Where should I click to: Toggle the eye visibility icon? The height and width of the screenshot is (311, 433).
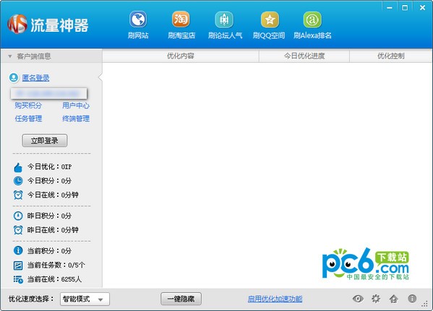tap(358, 299)
